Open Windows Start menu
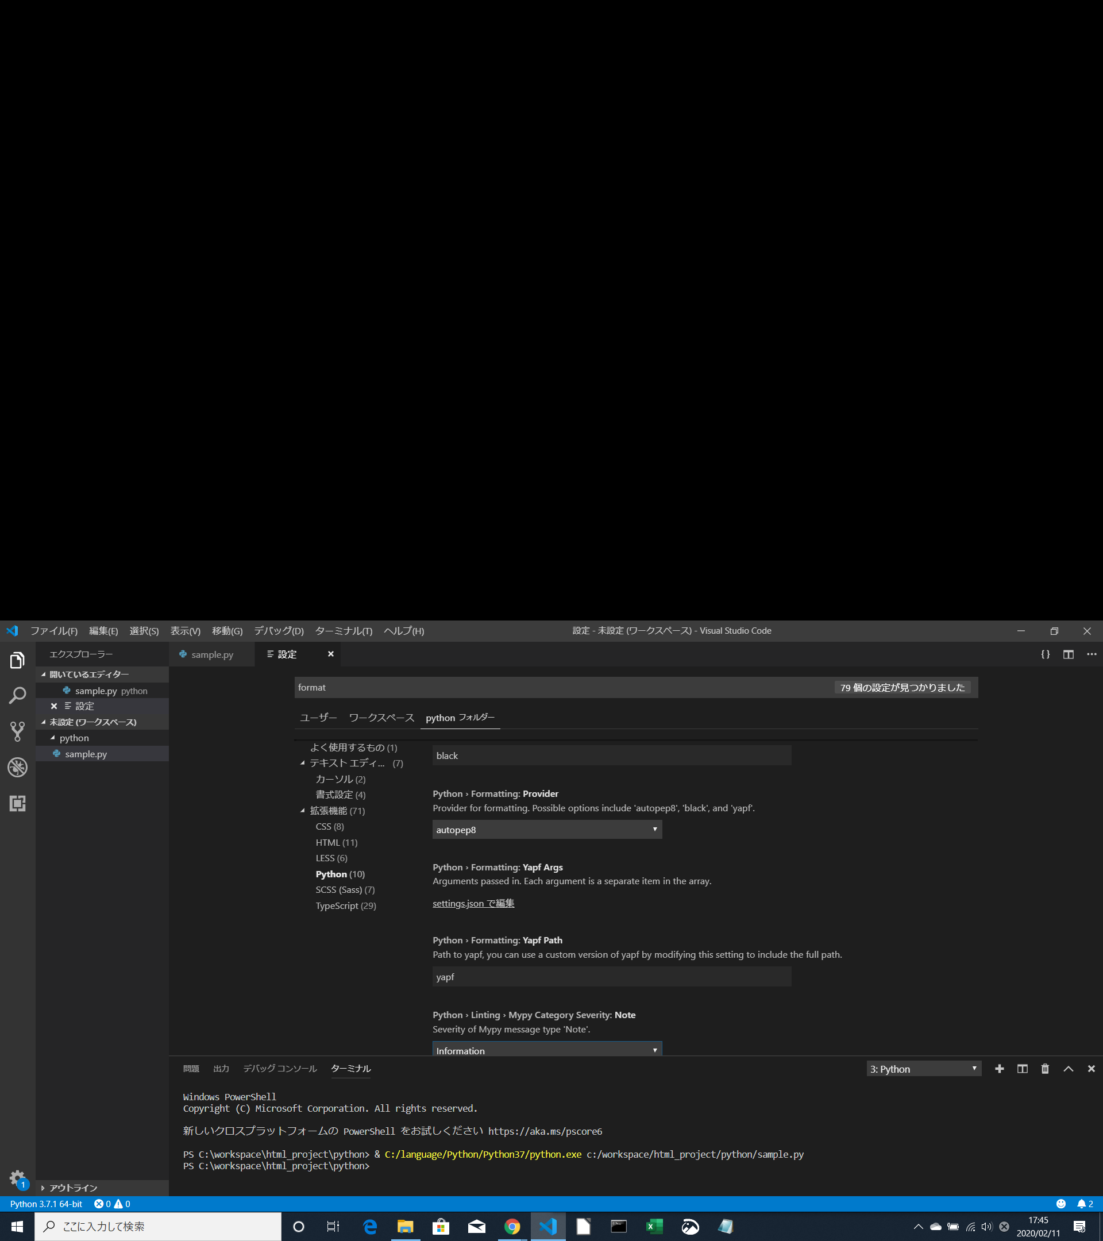 point(17,1227)
